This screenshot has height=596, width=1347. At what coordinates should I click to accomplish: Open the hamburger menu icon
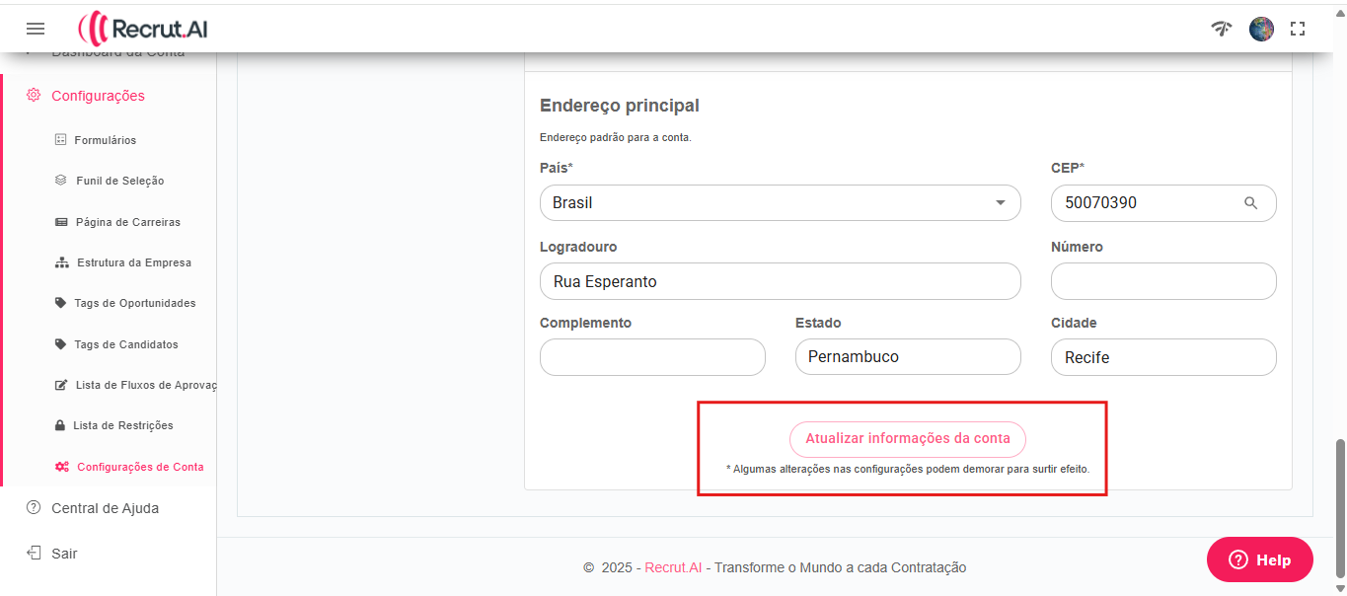click(x=36, y=29)
